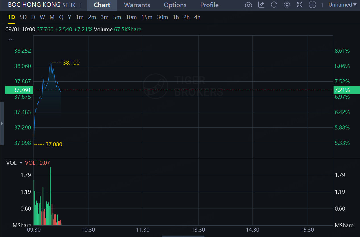Click the 09:30 time axis label
Viewport: 360px width, 237px height.
(x=33, y=230)
